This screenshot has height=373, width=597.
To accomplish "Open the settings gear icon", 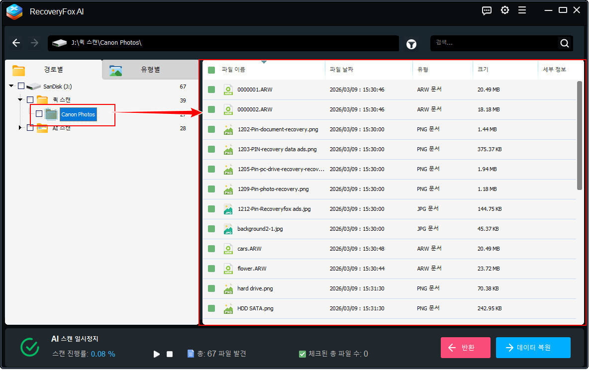I will pyautogui.click(x=504, y=10).
